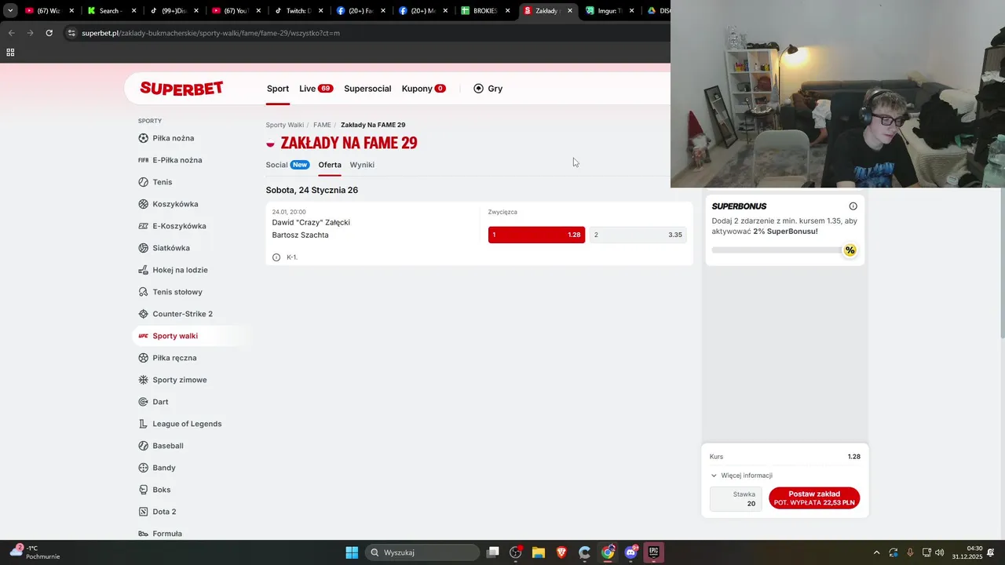Open Dart in the sports list
The height and width of the screenshot is (565, 1005).
pos(153,402)
